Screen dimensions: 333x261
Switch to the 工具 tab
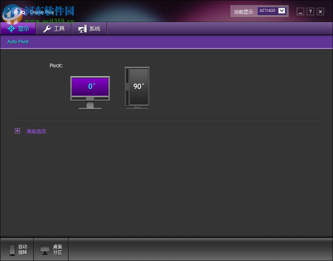pos(54,28)
